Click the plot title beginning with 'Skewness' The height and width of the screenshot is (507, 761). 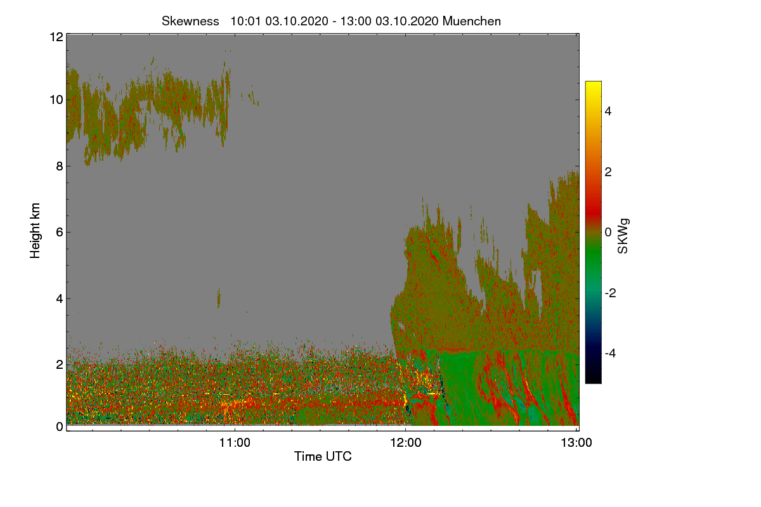coord(331,21)
